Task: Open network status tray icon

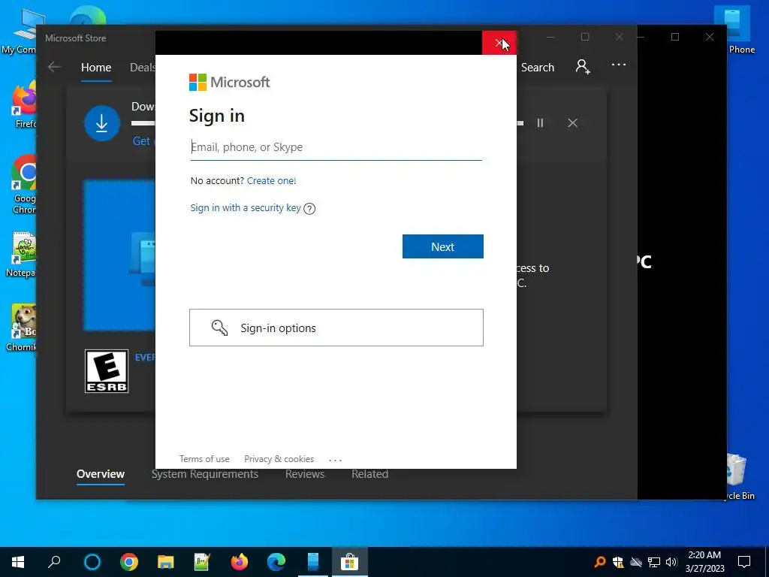Action: pyautogui.click(x=654, y=562)
